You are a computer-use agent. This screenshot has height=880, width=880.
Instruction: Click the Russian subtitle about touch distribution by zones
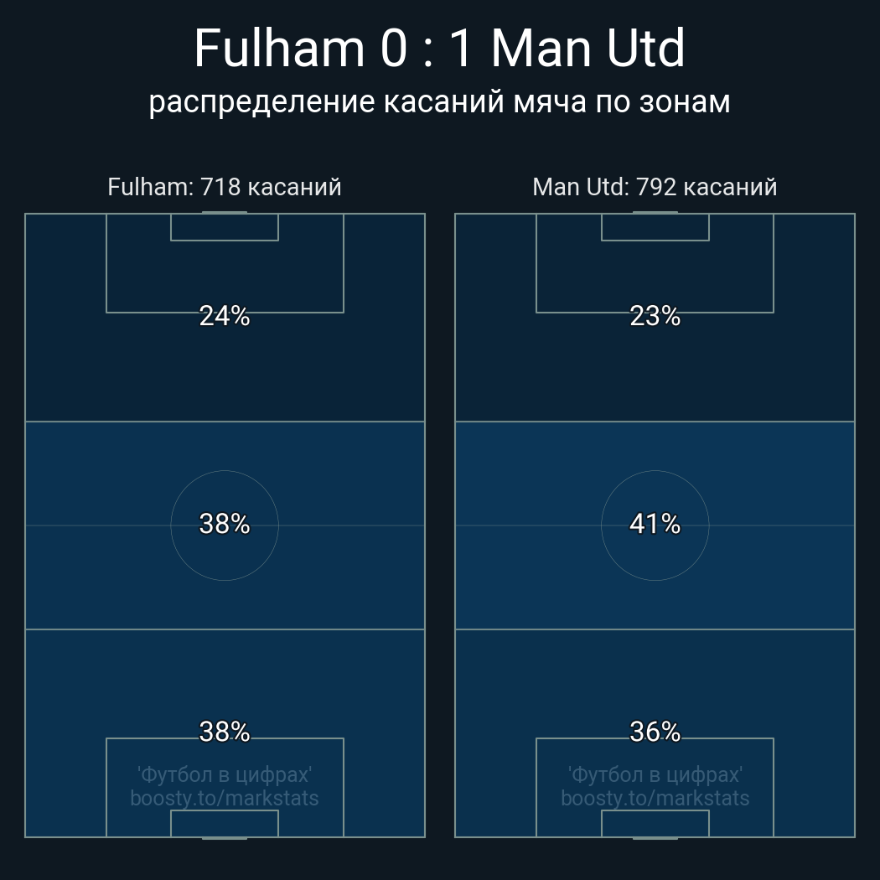439,101
